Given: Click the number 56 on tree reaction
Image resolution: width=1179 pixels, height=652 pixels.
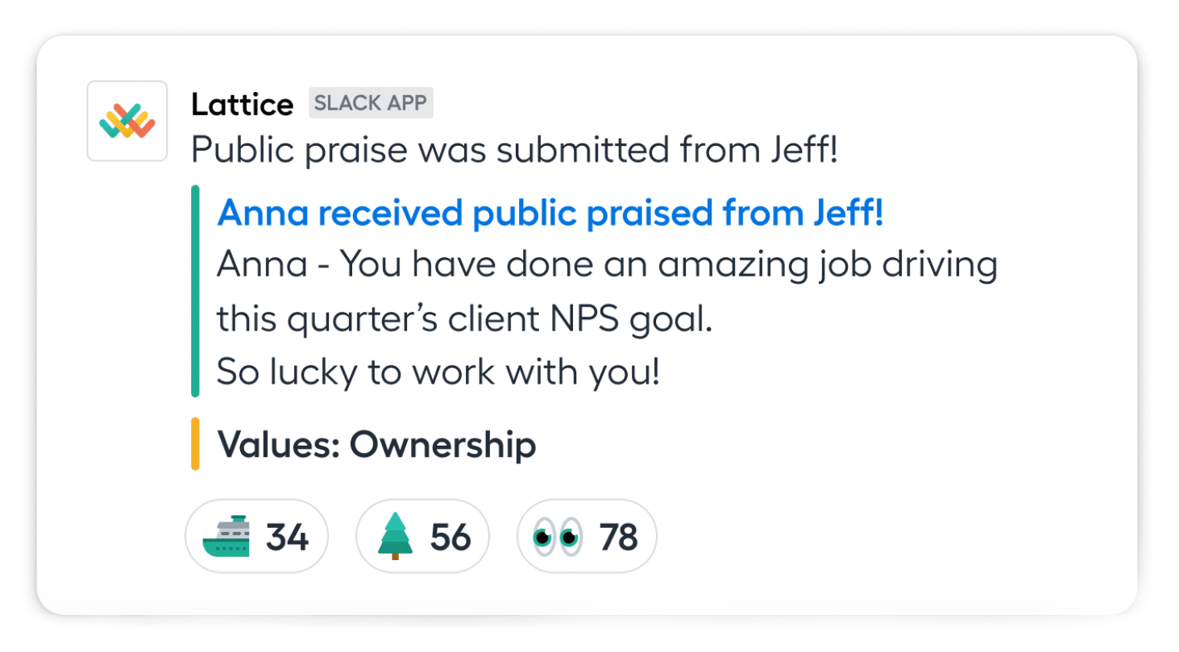Looking at the screenshot, I should tap(450, 538).
